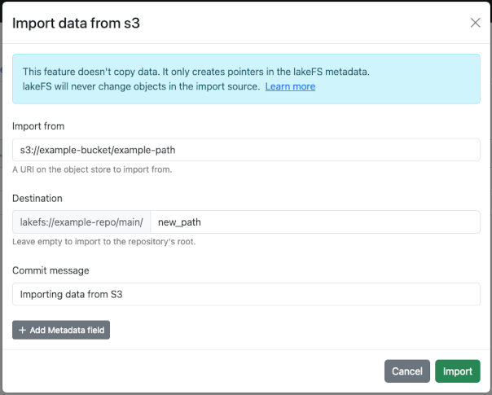The image size is (492, 395).
Task: Focus the Import from URI field
Action: pos(246,150)
